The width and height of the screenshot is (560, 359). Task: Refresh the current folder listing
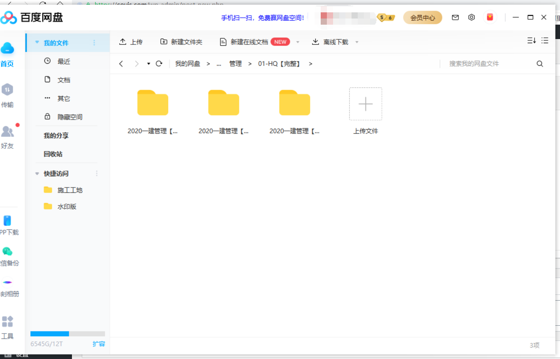(159, 64)
